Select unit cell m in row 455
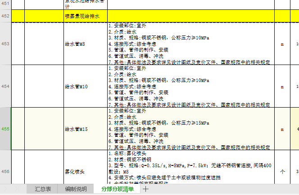This screenshot has width=299, height=195. pyautogui.click(x=282, y=129)
